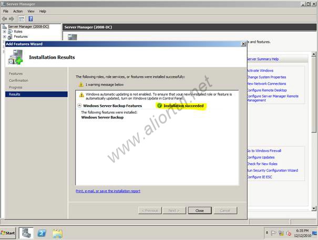This screenshot has width=318, height=240.
Task: Click the Action Center flag tray icon
Action: click(x=274, y=233)
